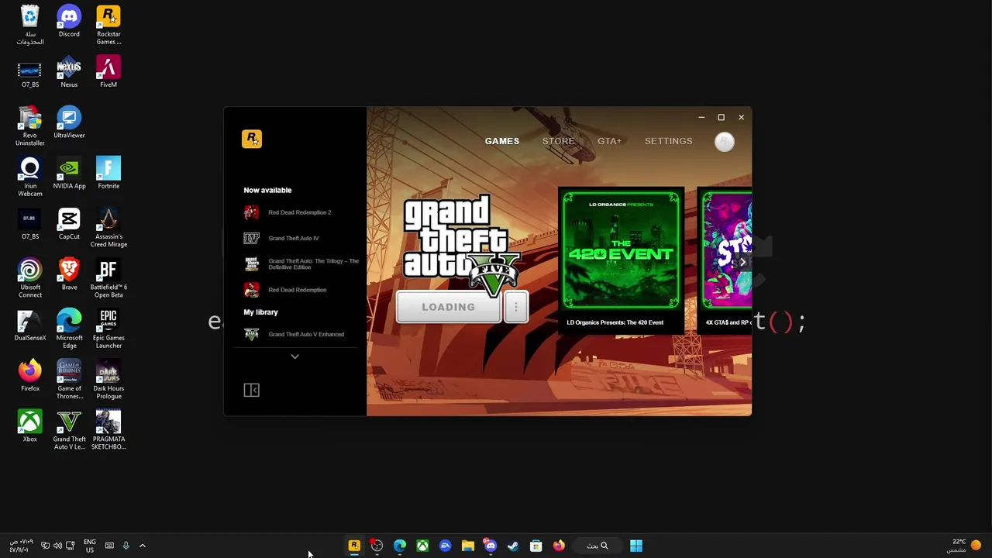Expand the library list chevron below GTA V Enhanced
Screen dimensions: 992x558
(294, 356)
